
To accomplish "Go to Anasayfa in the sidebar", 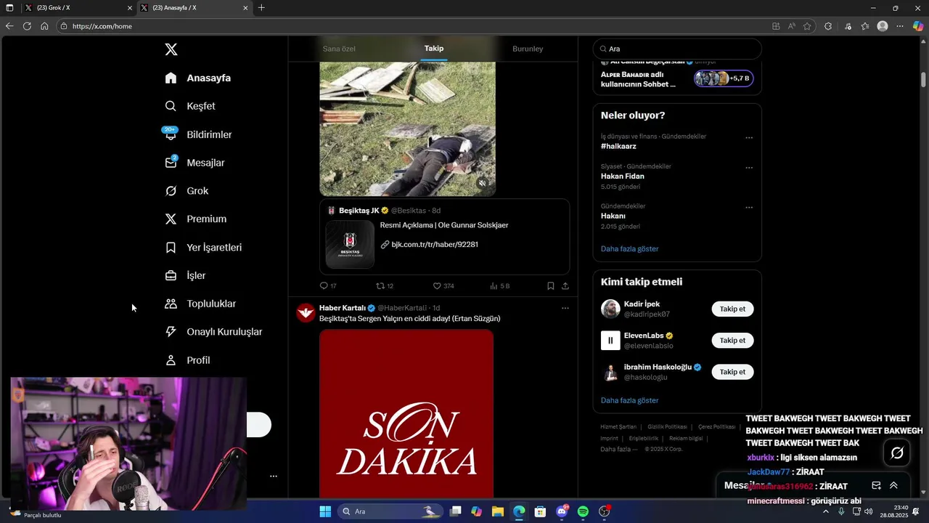I will 197,78.
